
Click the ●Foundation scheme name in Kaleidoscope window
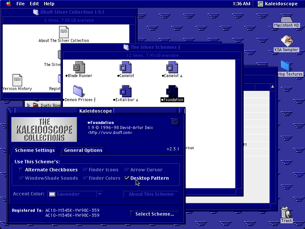click(x=101, y=123)
